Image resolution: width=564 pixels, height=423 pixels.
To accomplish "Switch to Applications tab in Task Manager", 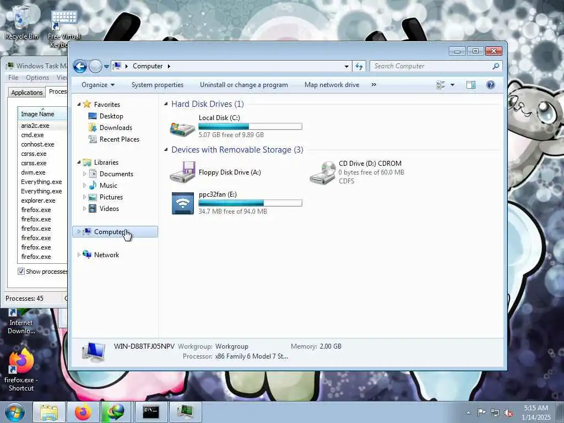I will 26,93.
